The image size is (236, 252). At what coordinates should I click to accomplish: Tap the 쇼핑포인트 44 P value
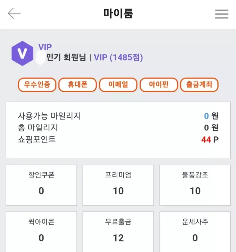(210, 139)
